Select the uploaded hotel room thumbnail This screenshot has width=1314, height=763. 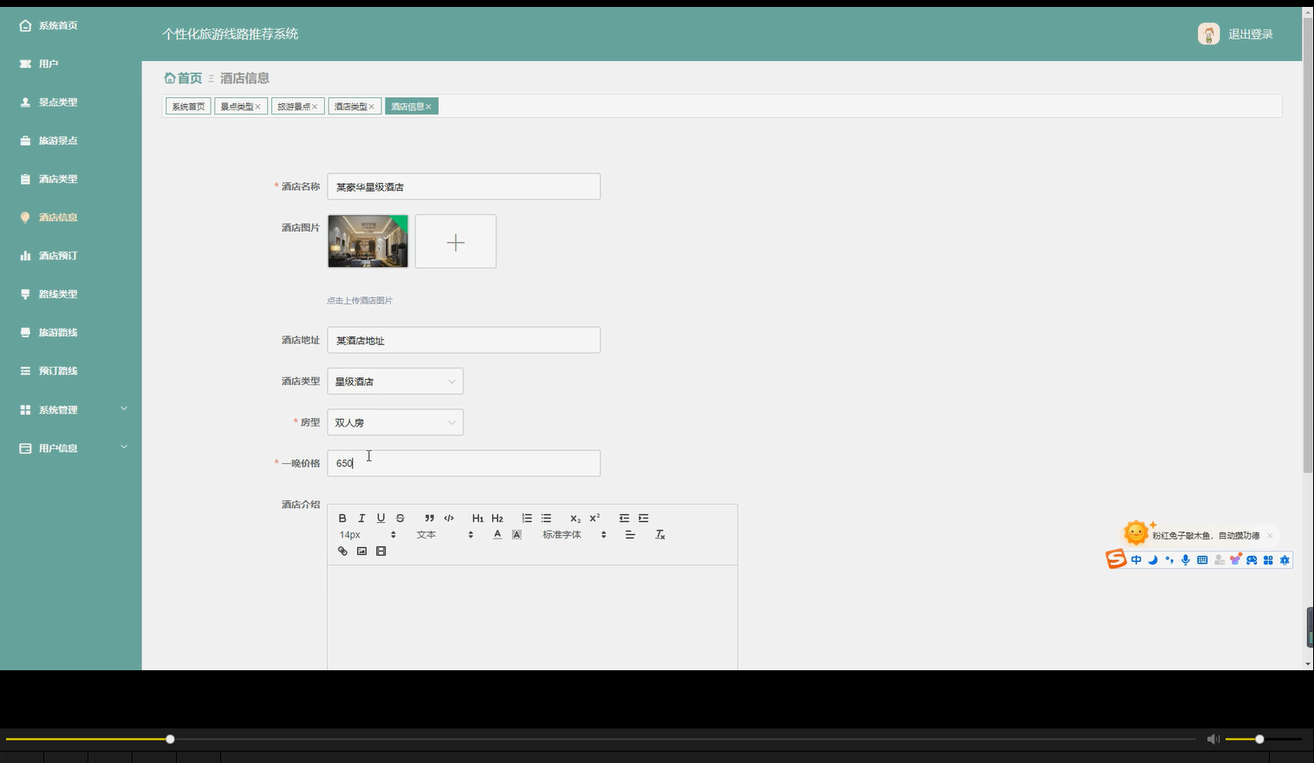pos(368,242)
